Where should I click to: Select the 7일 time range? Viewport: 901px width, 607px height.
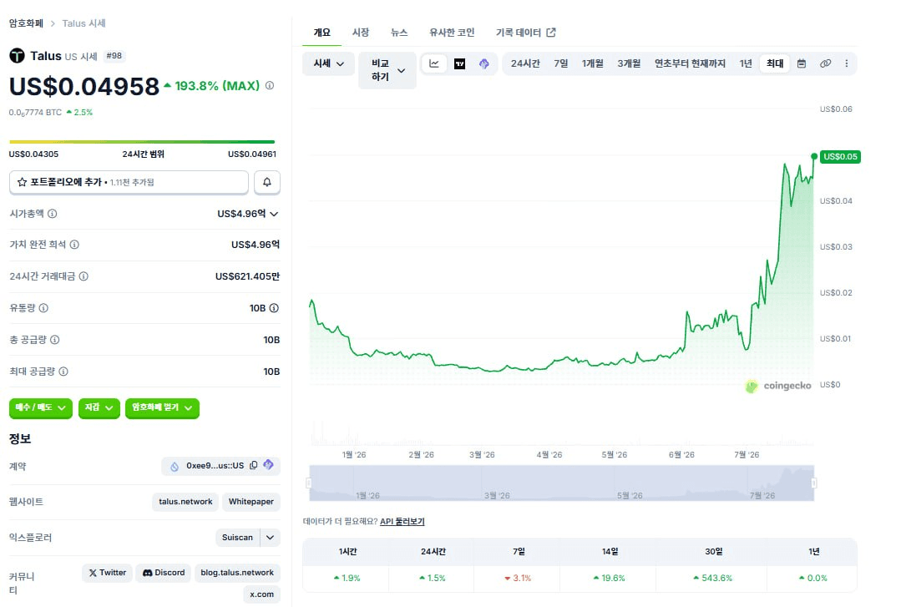561,63
